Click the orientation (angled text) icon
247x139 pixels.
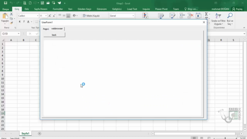point(74,15)
